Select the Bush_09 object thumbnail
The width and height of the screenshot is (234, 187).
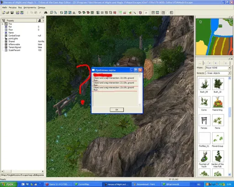pos(204,84)
